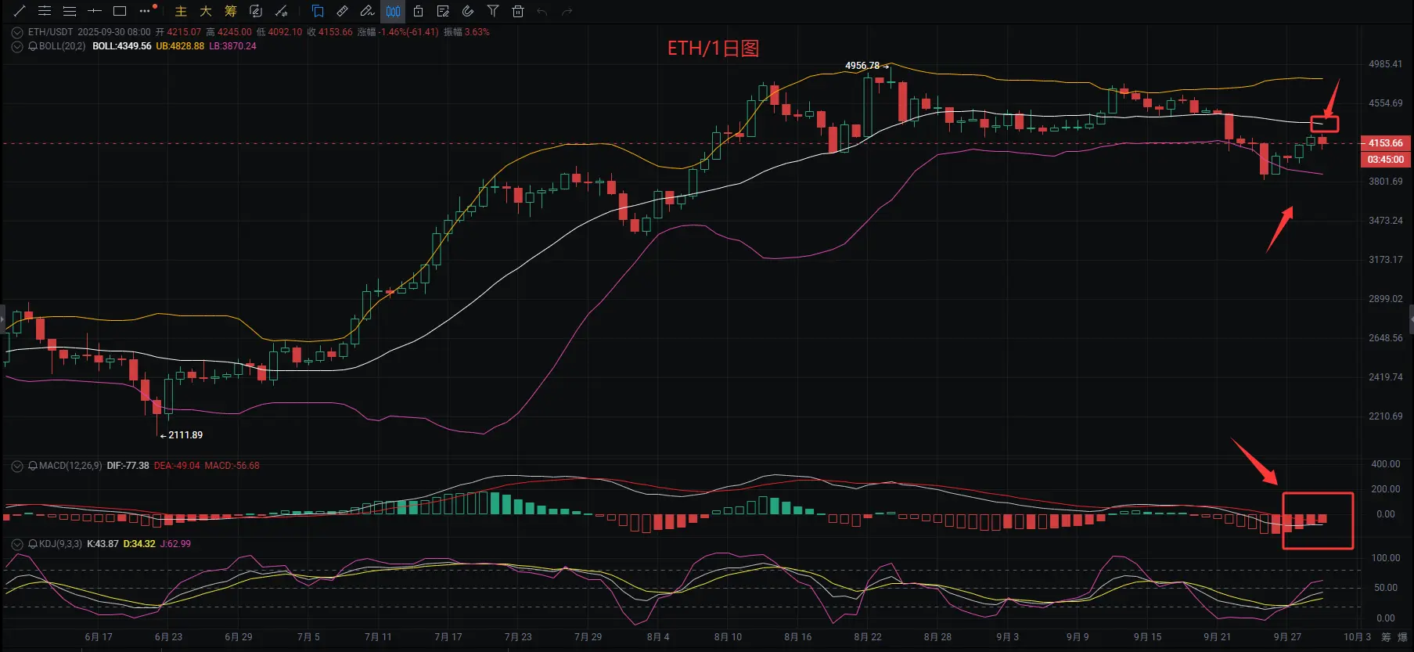Click the 4956.78 high price label

pos(862,66)
